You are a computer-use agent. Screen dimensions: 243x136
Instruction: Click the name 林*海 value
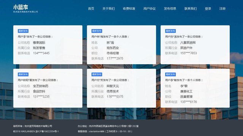110,43
